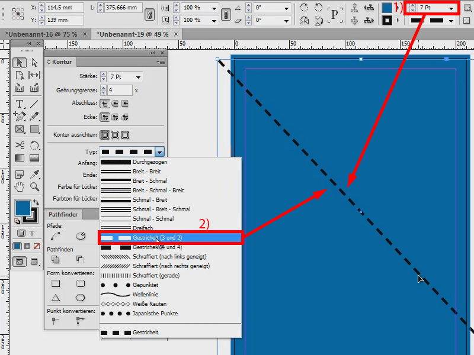This screenshot has height=355, width=474.
Task: Select Wellenlinie stroke type
Action: pyautogui.click(x=171, y=294)
